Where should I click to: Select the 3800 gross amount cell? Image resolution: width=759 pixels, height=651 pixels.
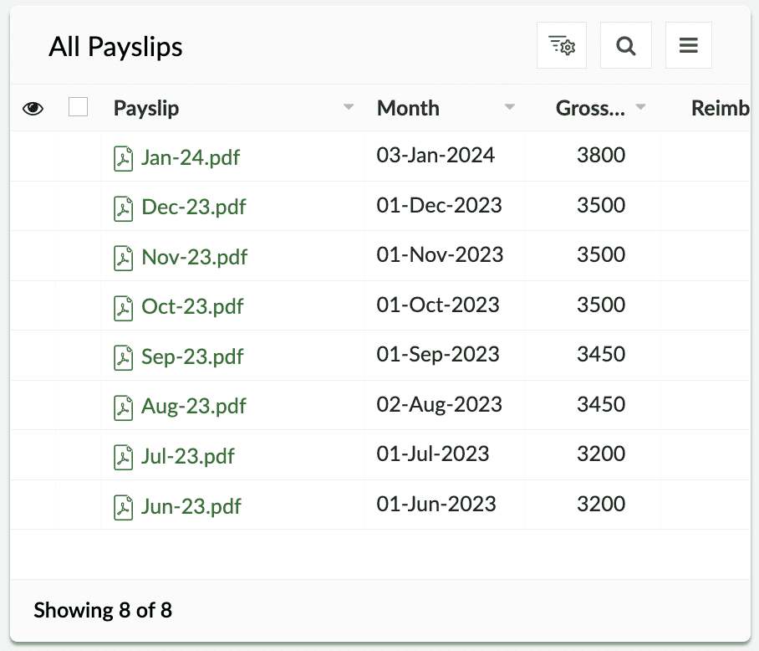[x=601, y=155]
